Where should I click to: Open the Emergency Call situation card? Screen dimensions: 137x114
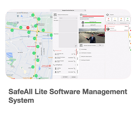(x=117, y=28)
